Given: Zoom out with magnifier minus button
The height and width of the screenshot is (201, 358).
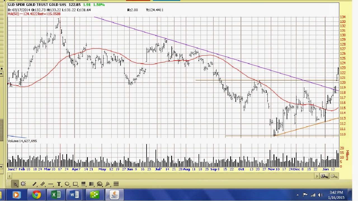Looking at the screenshot, I should (x=334, y=176).
